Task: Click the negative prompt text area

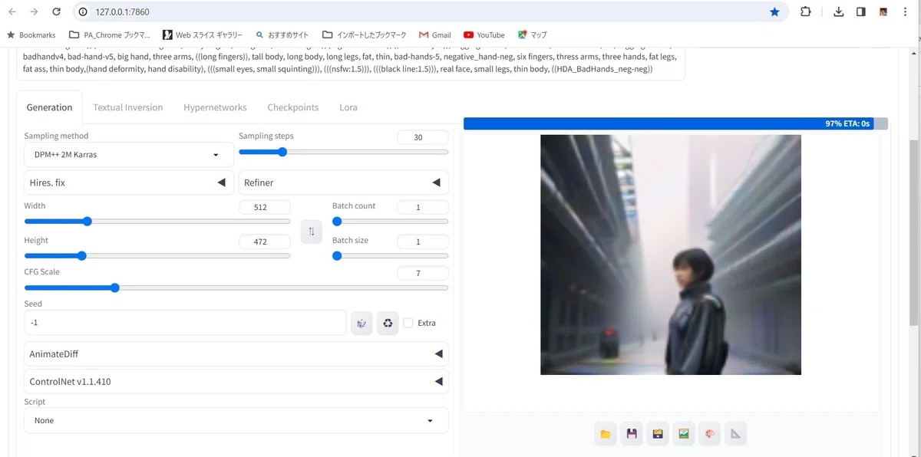Action: coord(351,63)
